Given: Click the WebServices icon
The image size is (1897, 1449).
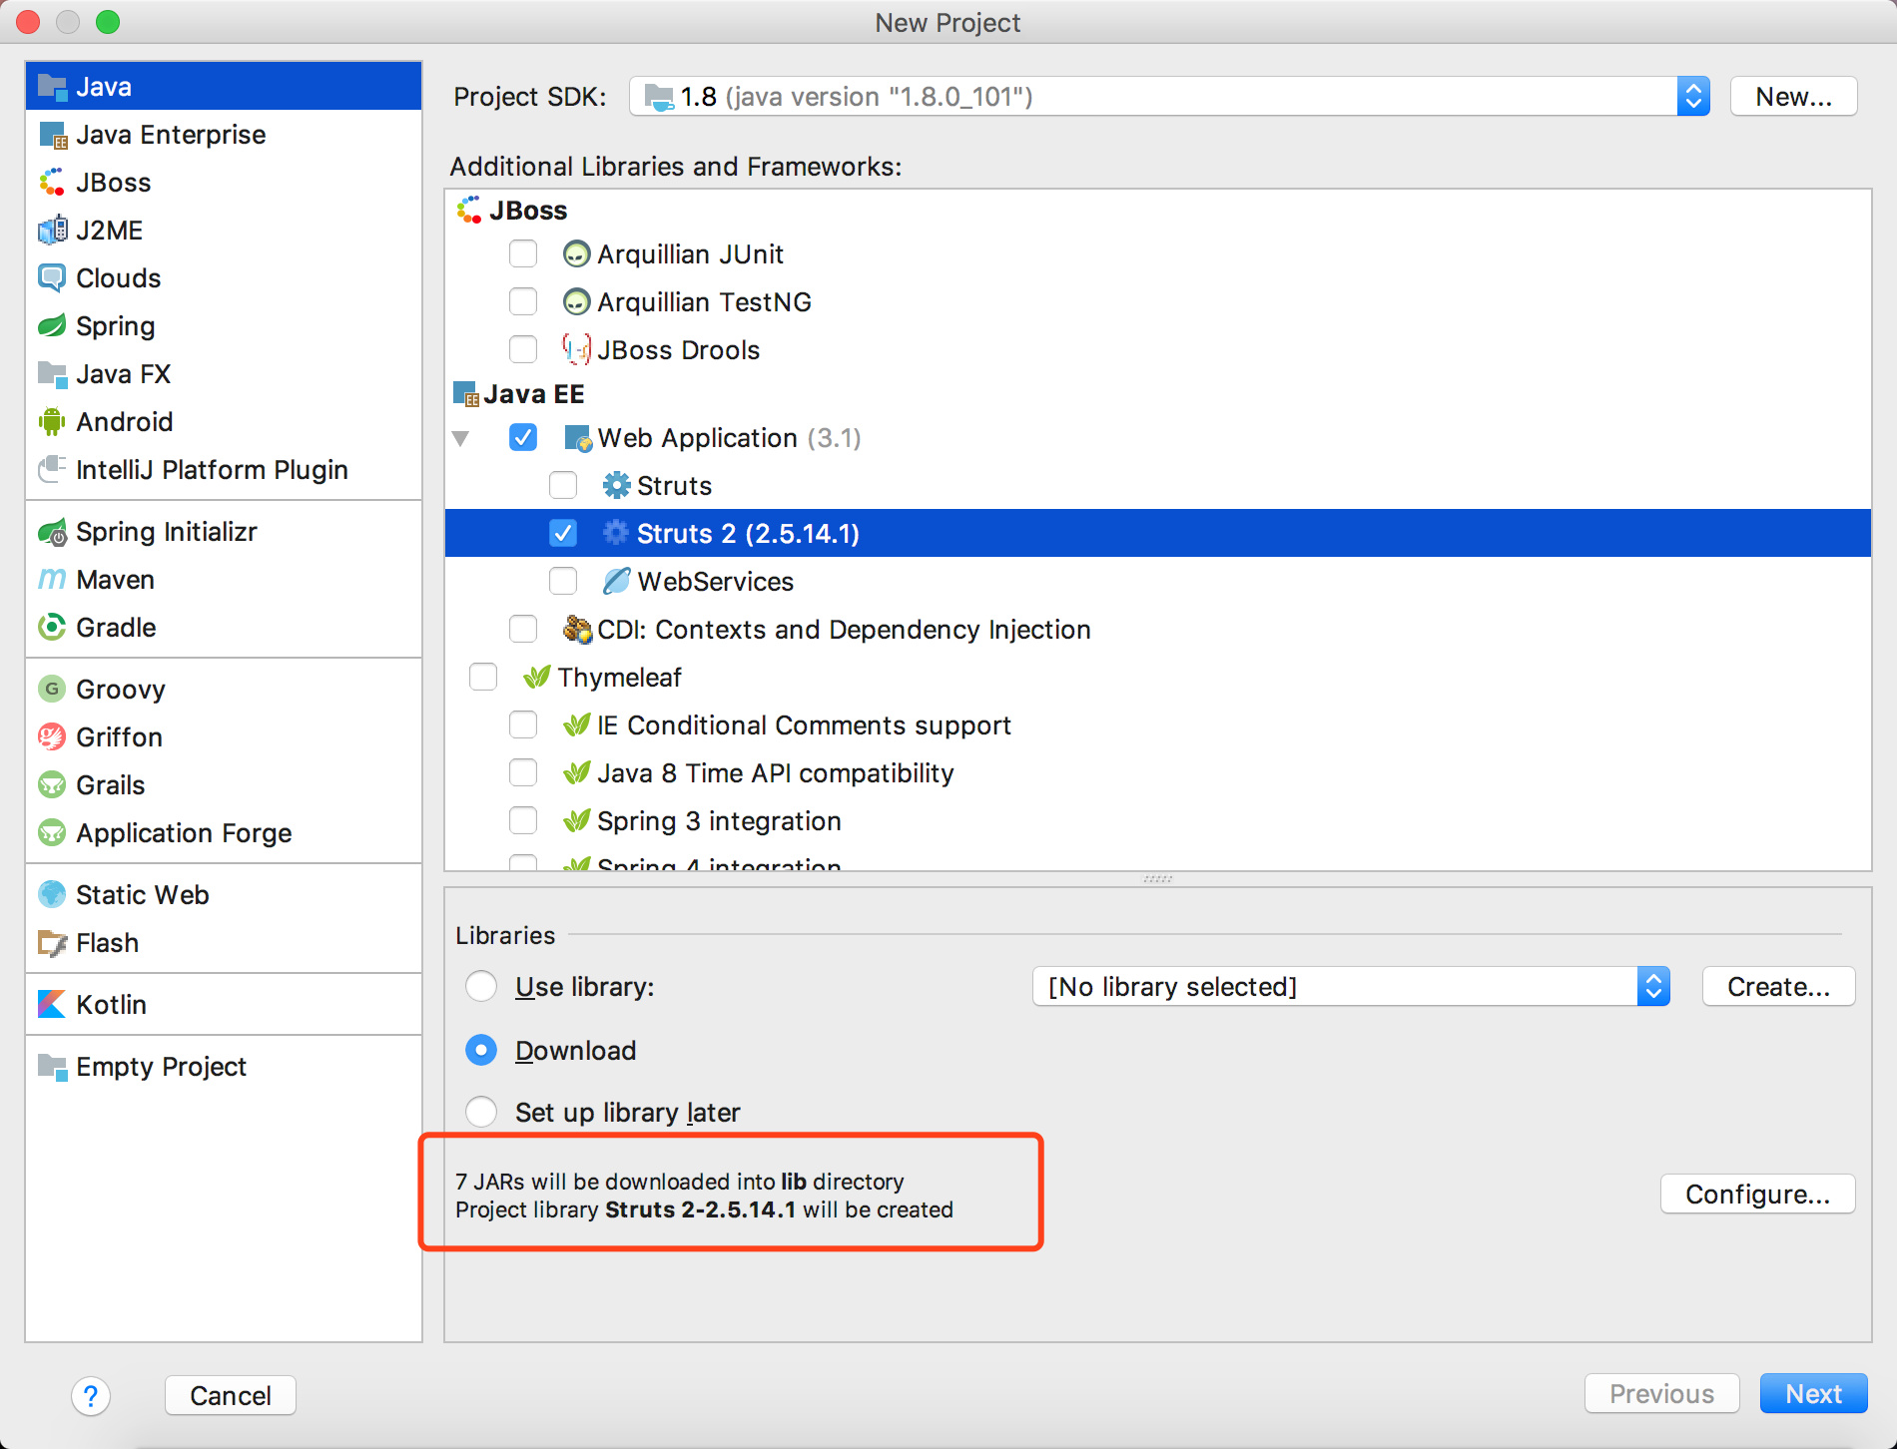Looking at the screenshot, I should click(x=617, y=582).
